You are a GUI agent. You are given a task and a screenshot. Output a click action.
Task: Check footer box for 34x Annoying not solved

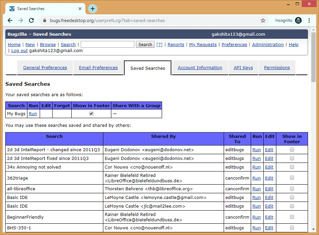pos(292,167)
